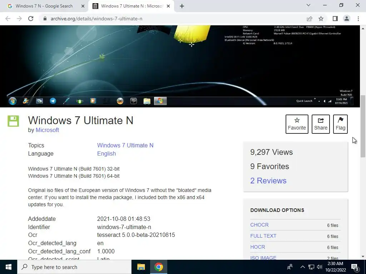
Task: Flag this archive item
Action: tap(340, 124)
